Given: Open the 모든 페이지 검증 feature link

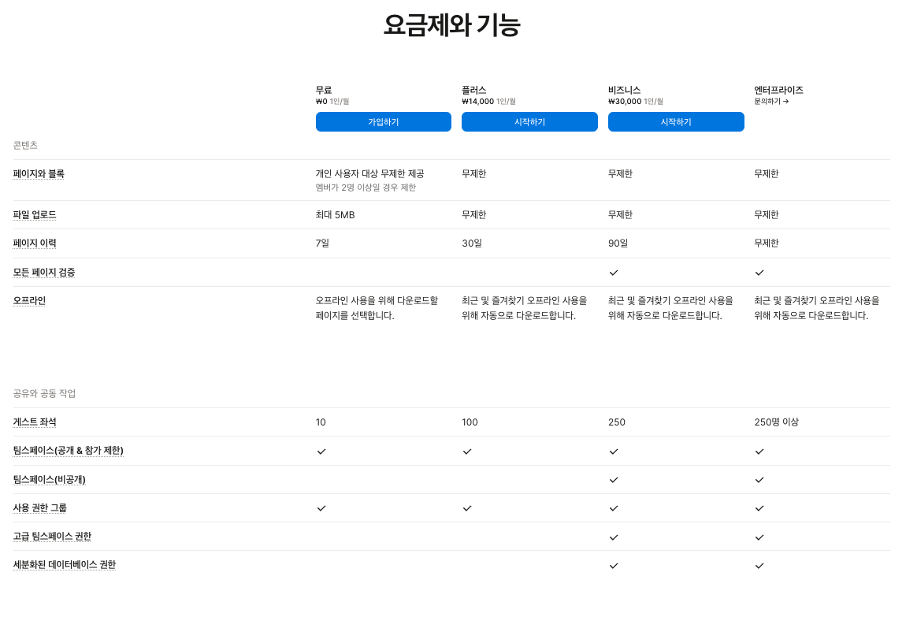Looking at the screenshot, I should point(44,272).
